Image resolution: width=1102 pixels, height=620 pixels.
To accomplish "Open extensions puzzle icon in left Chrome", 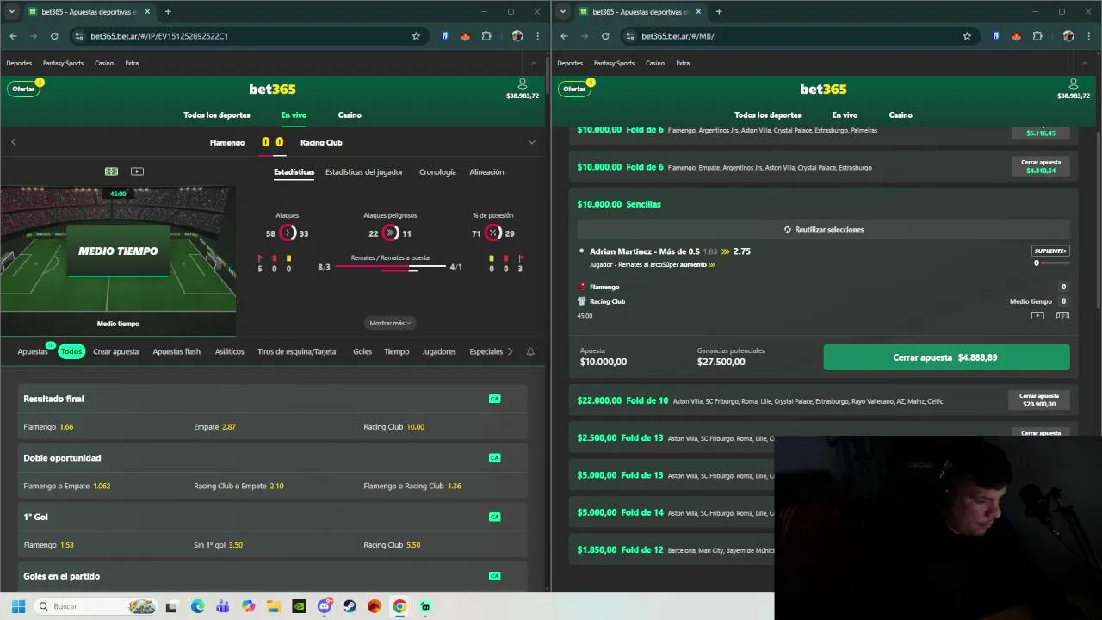I will click(x=486, y=36).
